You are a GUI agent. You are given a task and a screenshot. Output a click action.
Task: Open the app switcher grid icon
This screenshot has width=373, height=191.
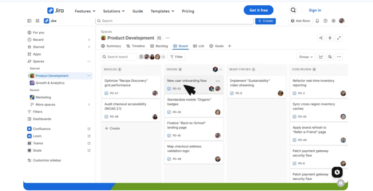pos(38,21)
